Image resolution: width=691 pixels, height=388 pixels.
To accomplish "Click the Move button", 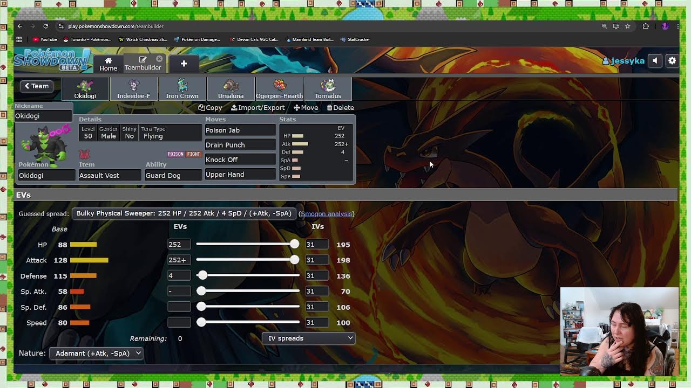I will coord(306,107).
